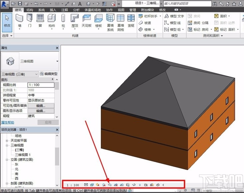Click the Door (门) tool
This screenshot has width=244, height=193.
(x=30, y=21)
